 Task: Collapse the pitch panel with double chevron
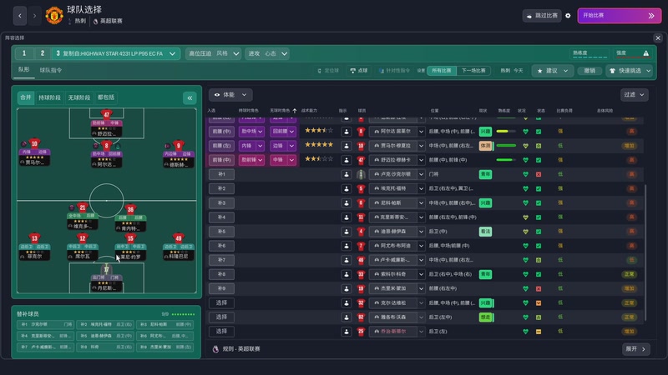coord(190,97)
